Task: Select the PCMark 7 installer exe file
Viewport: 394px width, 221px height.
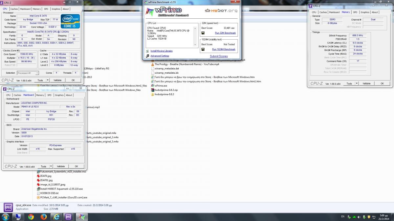Action: pos(62,197)
